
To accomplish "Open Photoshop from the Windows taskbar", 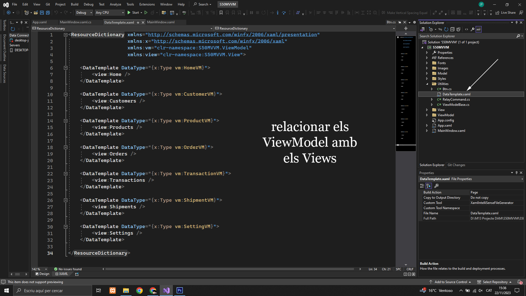I will coord(180,291).
